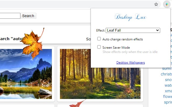Click the dropdown arrow of Effect selector
The image size is (172, 107).
(x=157, y=30)
